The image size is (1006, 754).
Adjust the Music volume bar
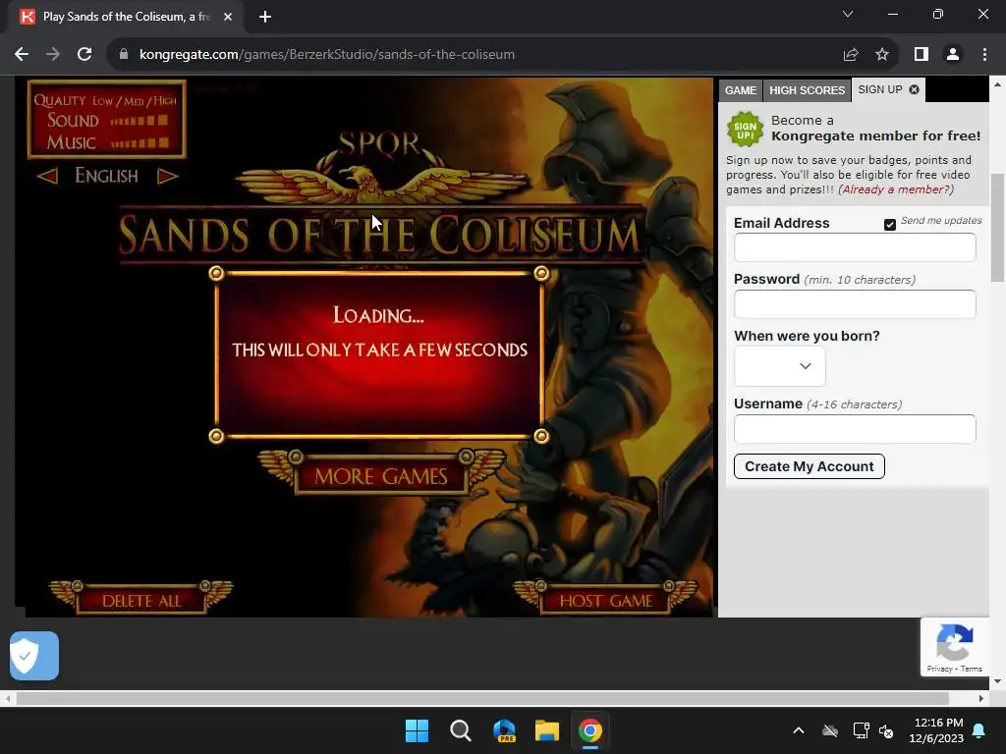tap(140, 143)
